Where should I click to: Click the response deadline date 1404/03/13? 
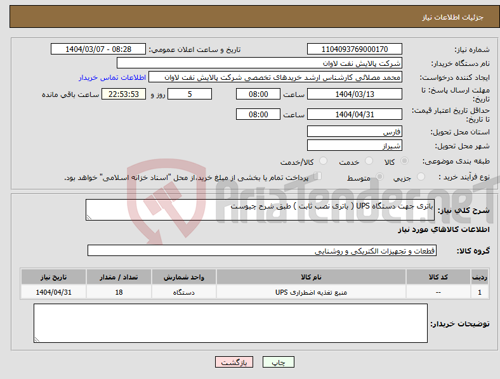tap(355, 94)
